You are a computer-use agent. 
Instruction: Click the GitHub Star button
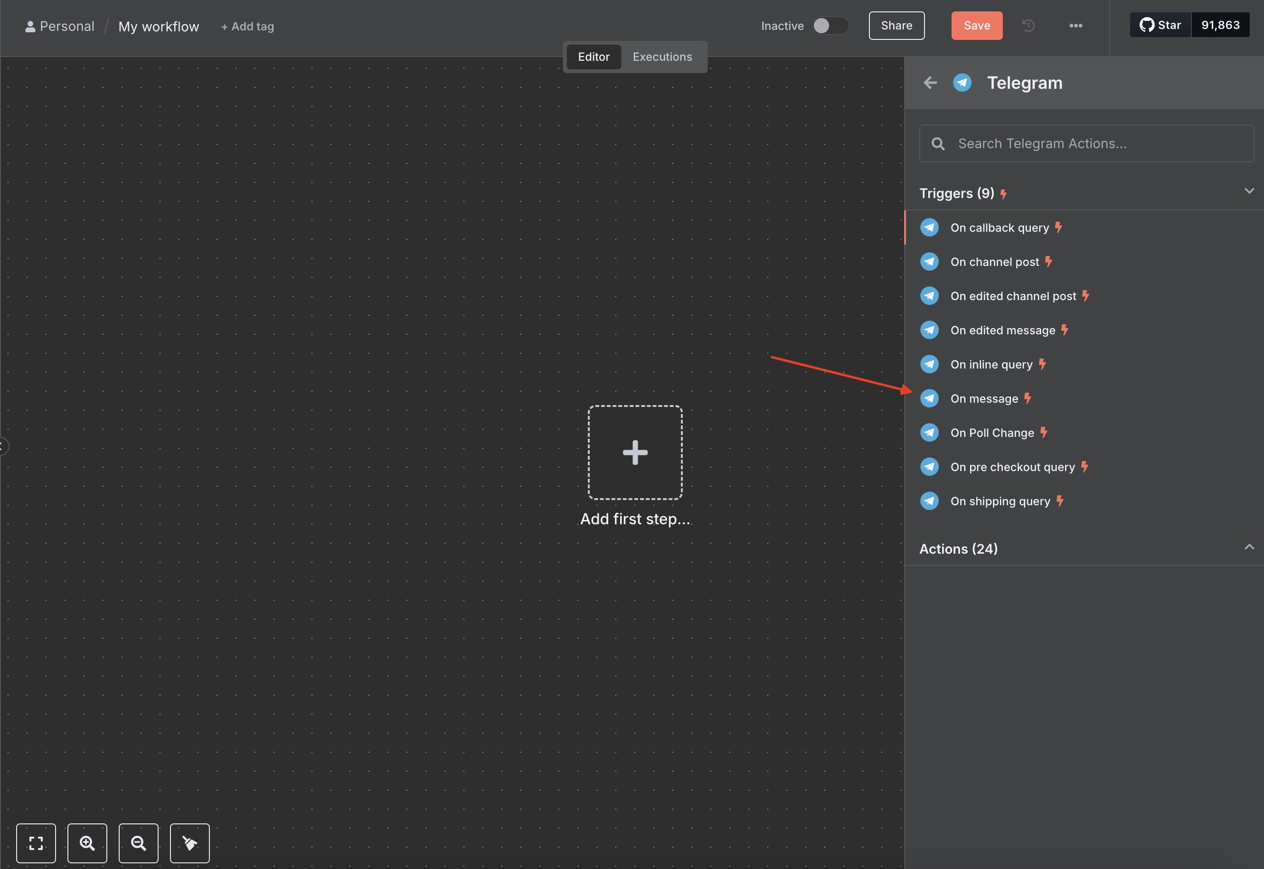coord(1160,25)
